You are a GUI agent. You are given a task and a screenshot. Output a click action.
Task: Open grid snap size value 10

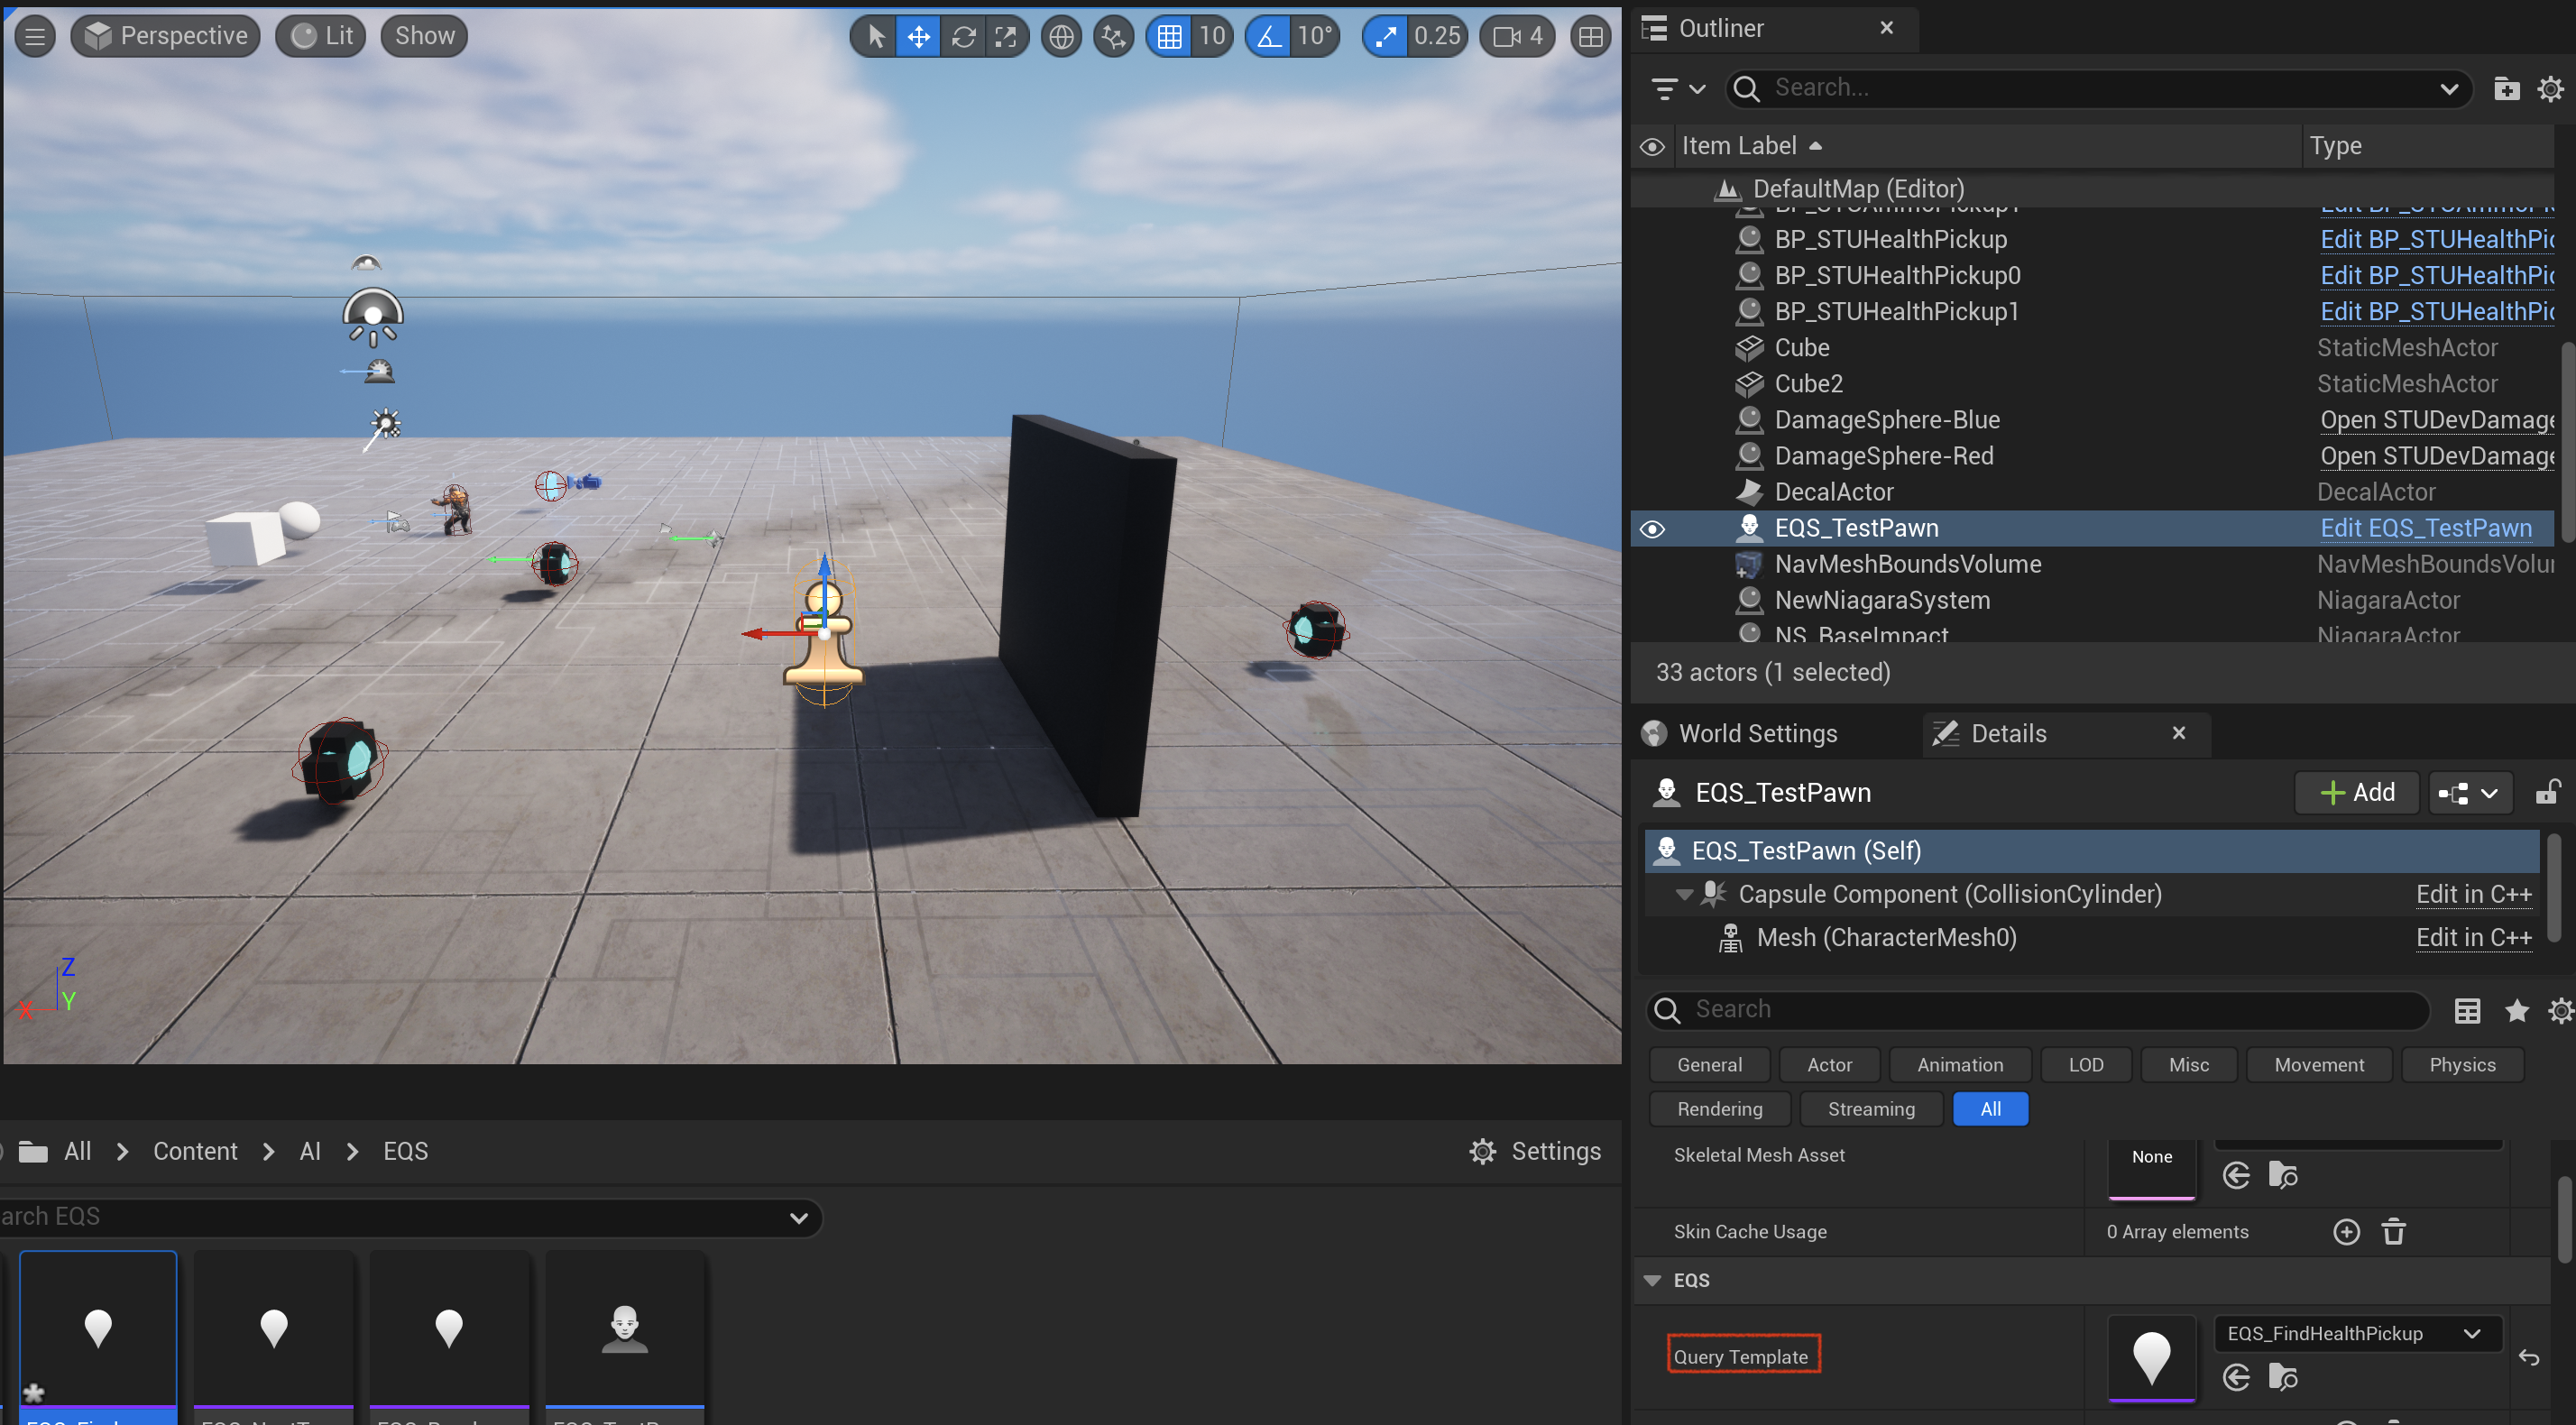click(1212, 37)
